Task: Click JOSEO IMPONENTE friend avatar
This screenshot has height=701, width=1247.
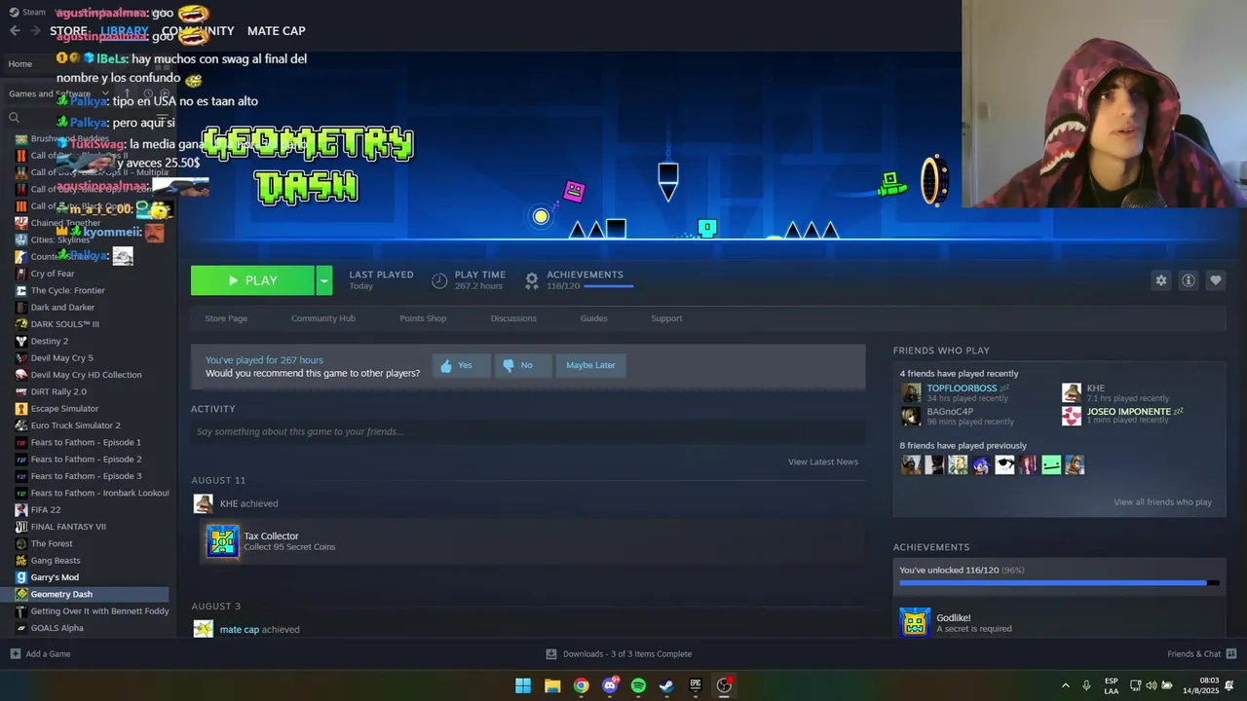Action: [x=1072, y=416]
